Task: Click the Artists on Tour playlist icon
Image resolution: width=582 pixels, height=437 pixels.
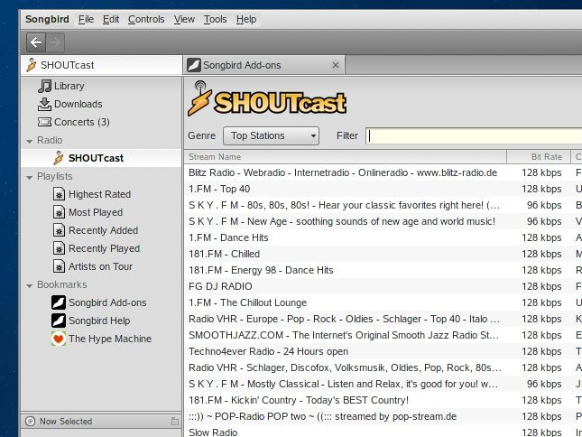Action: 59,266
